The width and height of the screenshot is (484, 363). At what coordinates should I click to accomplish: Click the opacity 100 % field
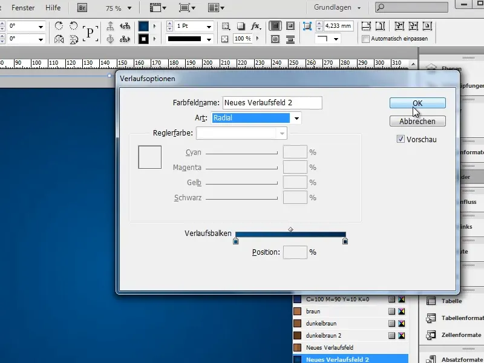point(243,39)
